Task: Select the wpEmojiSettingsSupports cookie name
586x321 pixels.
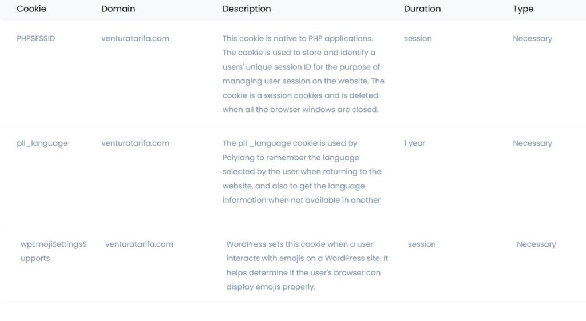Action: tap(53, 251)
